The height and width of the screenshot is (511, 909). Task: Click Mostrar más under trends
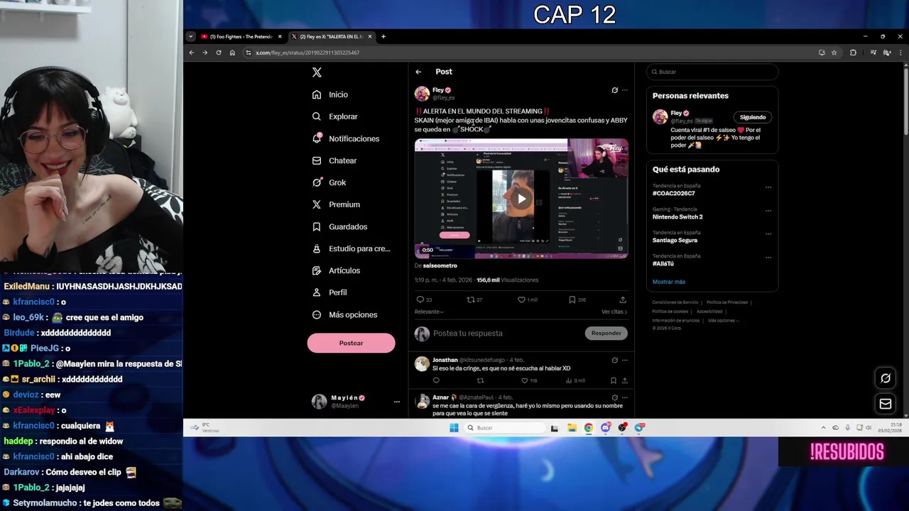(669, 282)
